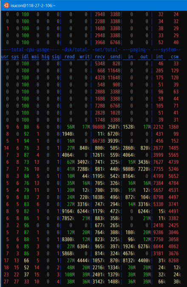Click the 1940k disk read value
The width and height of the screenshot is (187, 287).
tap(68, 134)
